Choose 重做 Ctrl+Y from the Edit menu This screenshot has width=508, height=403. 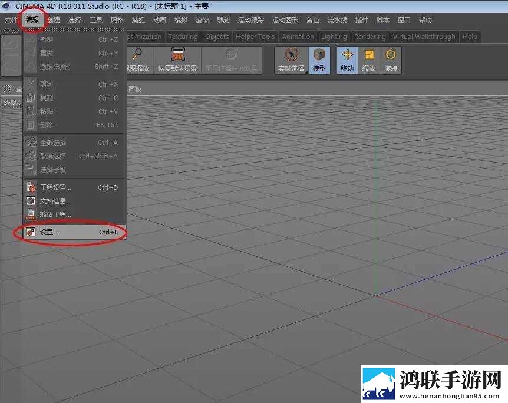(x=74, y=53)
